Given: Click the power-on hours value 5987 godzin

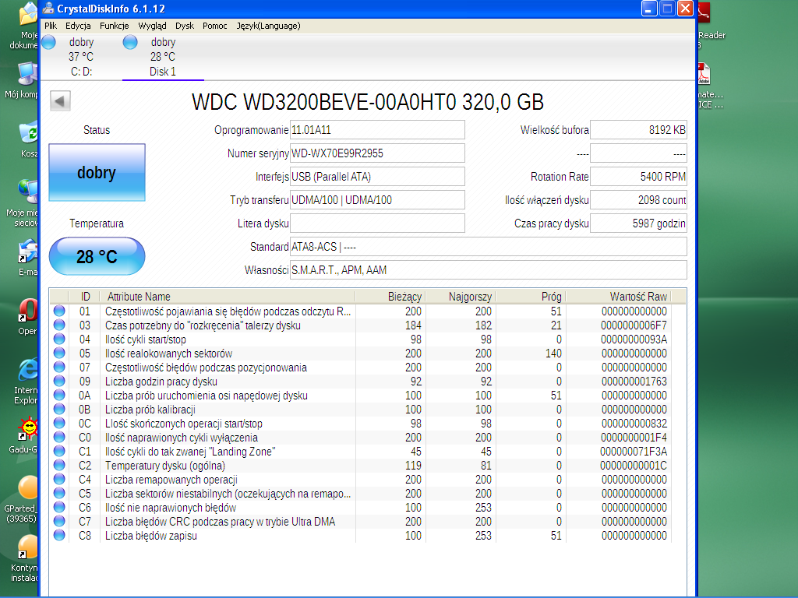Looking at the screenshot, I should tap(639, 223).
